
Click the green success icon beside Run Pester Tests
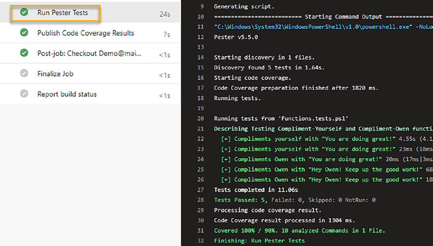pyautogui.click(x=24, y=13)
